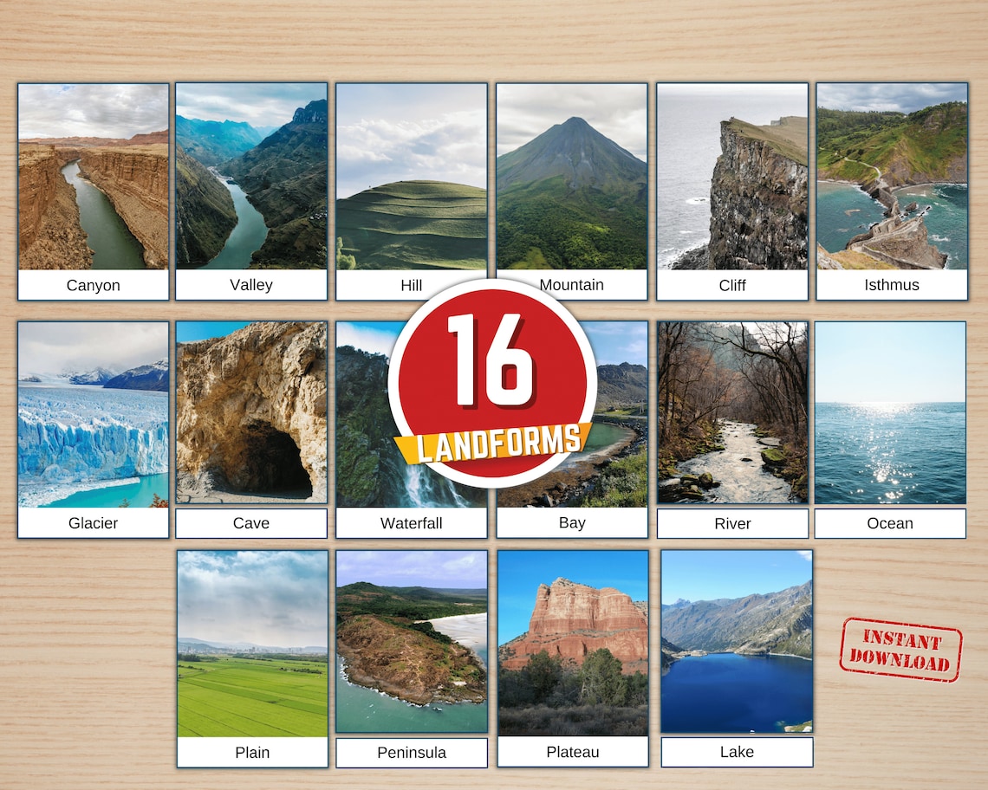Select the Peninsula flashcard picture
Screen dimensions: 988x790
[x=411, y=645]
